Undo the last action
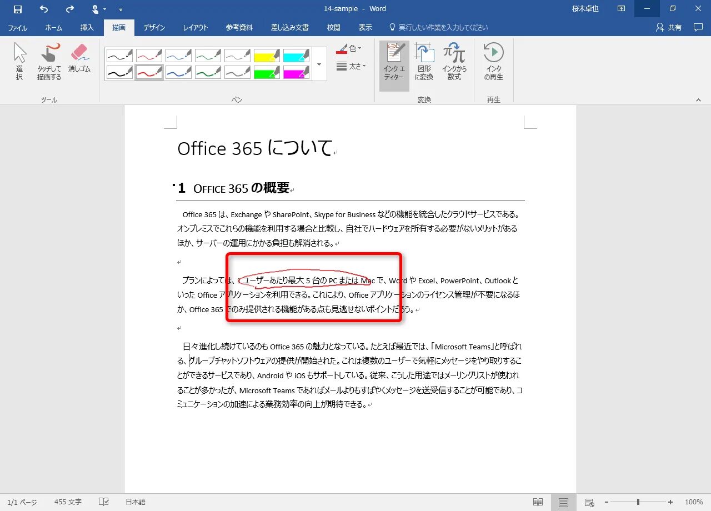Screen dimensions: 711x511 click(x=44, y=9)
